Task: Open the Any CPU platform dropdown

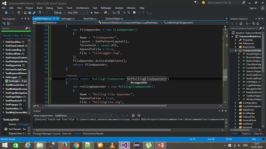Action: (x=78, y=13)
